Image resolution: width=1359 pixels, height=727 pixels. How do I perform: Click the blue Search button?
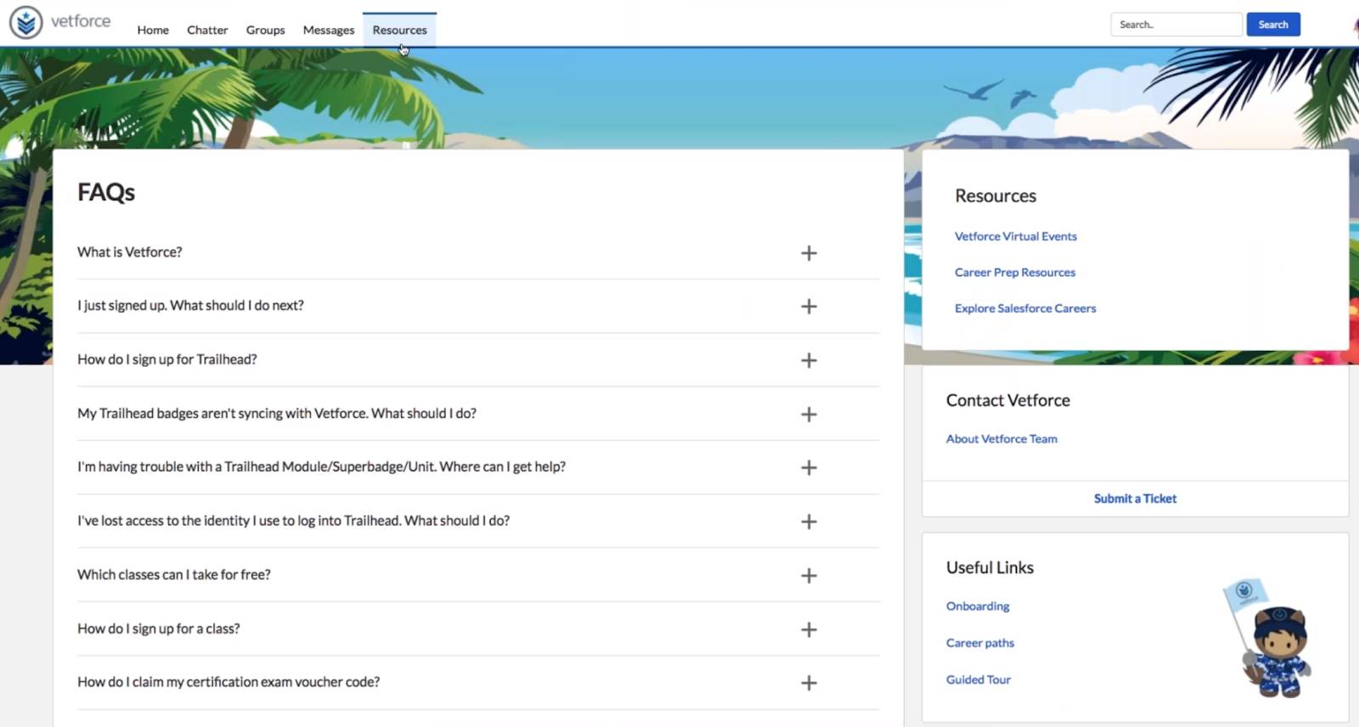click(1273, 25)
